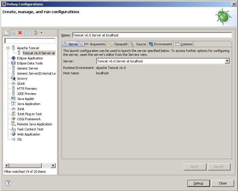
Task: Delete selected launch configuration red X
Action: pyautogui.click(x=20, y=33)
